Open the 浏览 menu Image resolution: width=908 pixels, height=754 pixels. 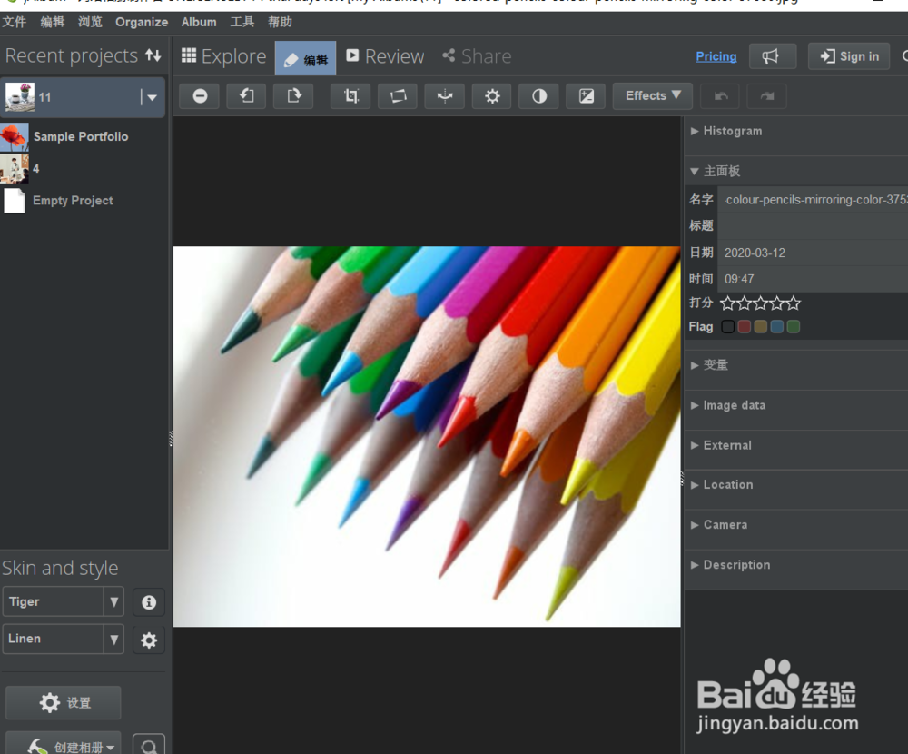[x=90, y=22]
